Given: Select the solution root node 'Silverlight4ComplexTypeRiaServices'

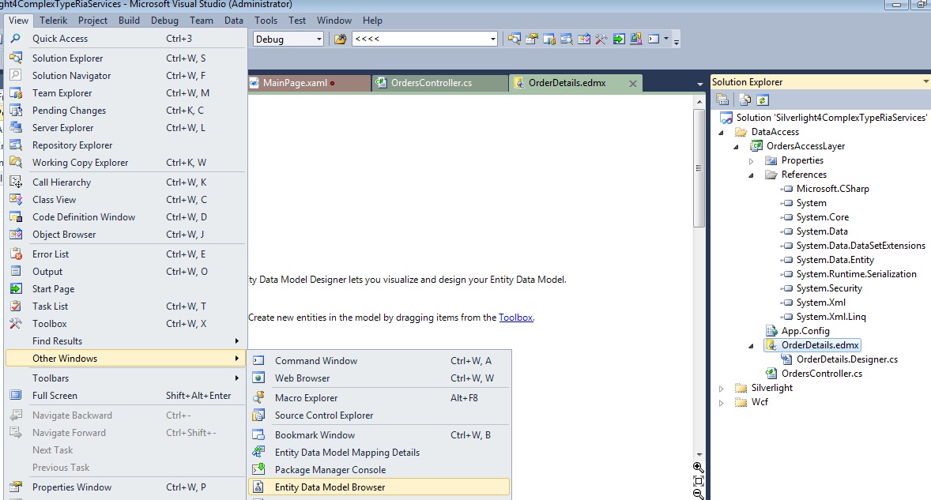Looking at the screenshot, I should (x=831, y=118).
